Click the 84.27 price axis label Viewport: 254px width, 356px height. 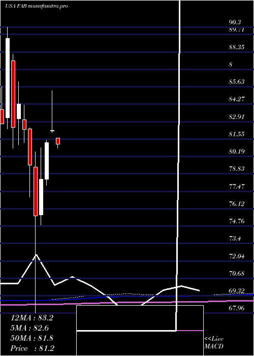click(x=237, y=99)
